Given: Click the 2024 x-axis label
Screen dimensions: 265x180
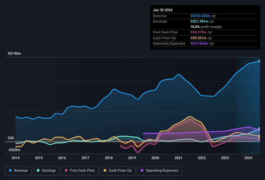Looking at the screenshot, I should click(248, 158).
